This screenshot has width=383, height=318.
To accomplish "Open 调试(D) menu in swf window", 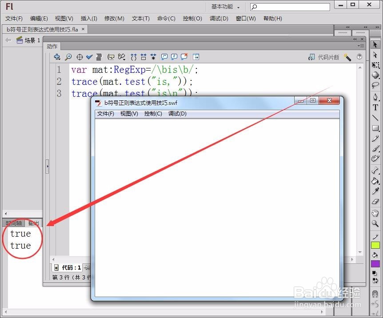I will 177,114.
